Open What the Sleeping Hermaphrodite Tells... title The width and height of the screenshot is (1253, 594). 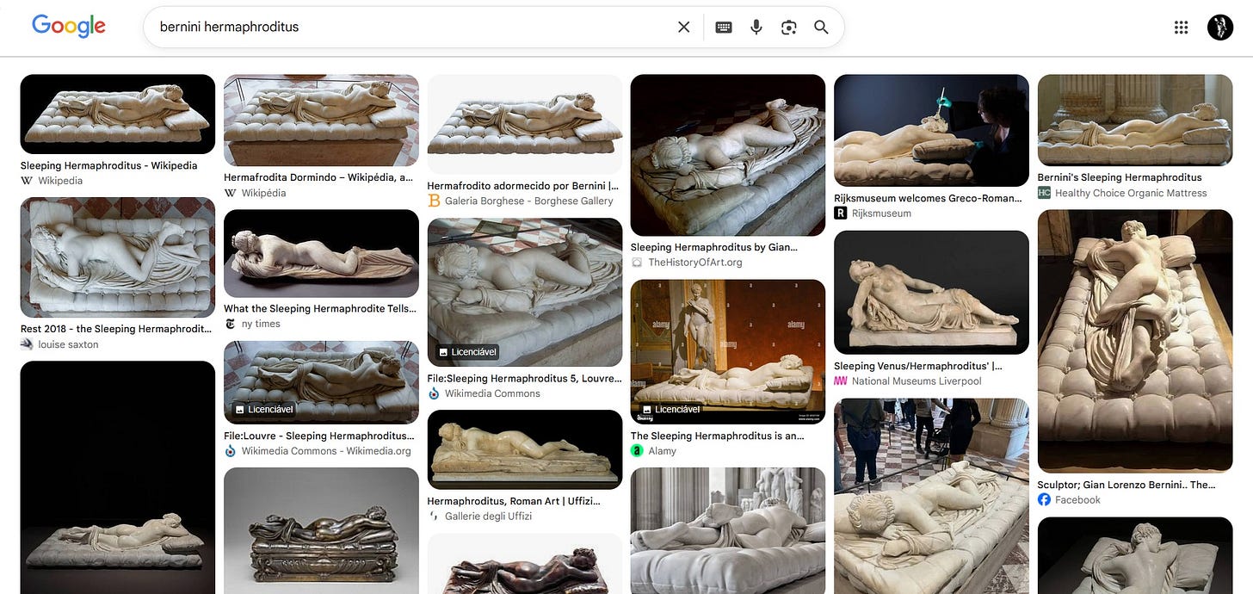pyautogui.click(x=321, y=308)
